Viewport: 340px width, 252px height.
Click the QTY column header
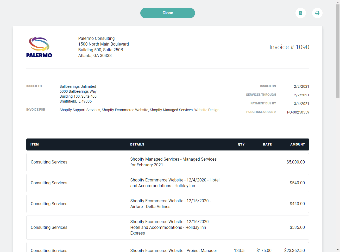tap(241, 144)
